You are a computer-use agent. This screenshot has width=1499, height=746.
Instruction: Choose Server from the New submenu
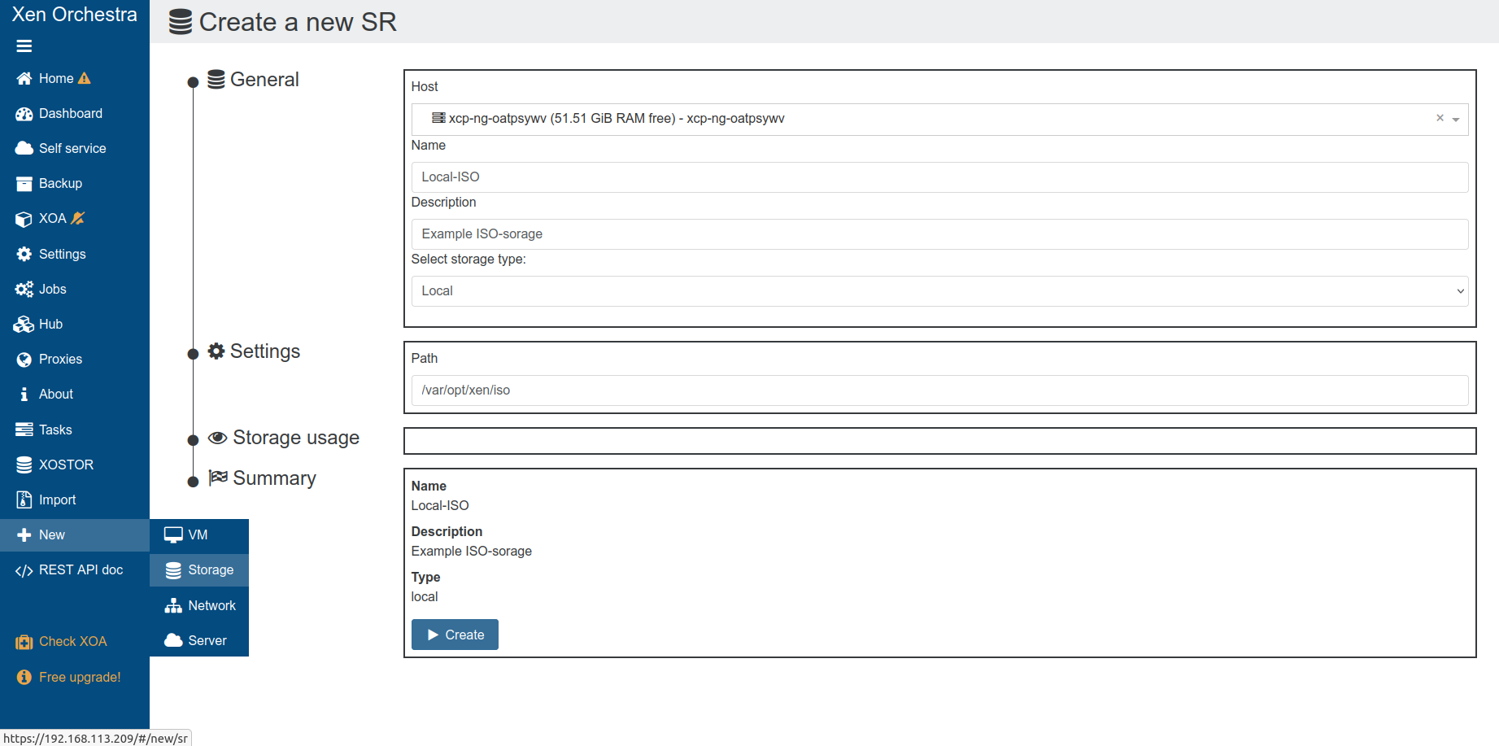coord(199,640)
